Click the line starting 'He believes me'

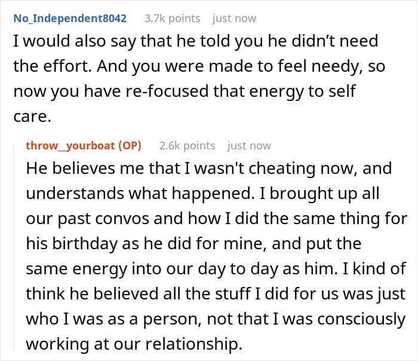(x=209, y=168)
